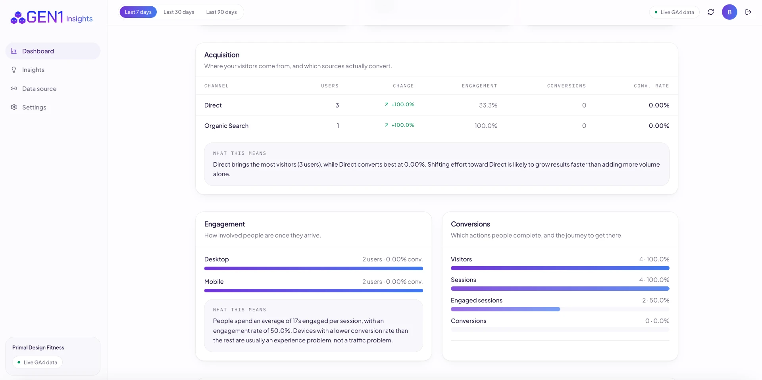The image size is (762, 380).
Task: Open the Insights menu item
Action: (x=53, y=70)
